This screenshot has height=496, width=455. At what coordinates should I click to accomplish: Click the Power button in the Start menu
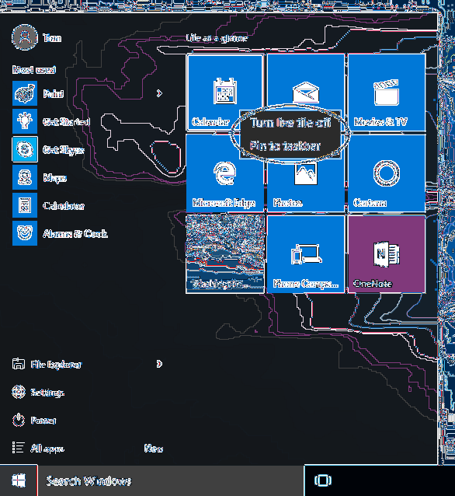point(34,420)
